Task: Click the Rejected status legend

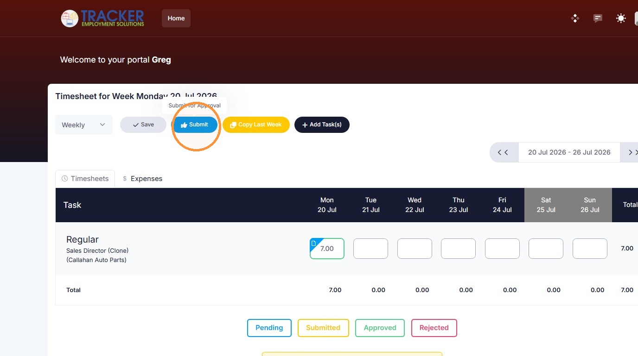Action: click(x=434, y=328)
